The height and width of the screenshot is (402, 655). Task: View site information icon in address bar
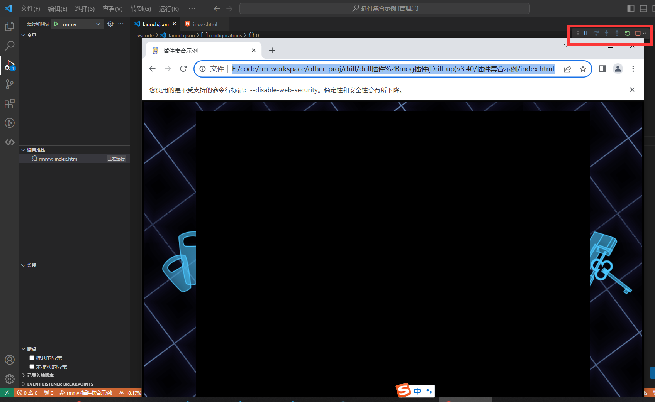203,69
